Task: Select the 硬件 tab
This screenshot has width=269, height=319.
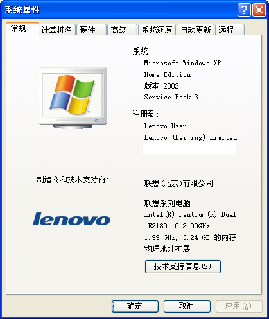Action: [91, 30]
